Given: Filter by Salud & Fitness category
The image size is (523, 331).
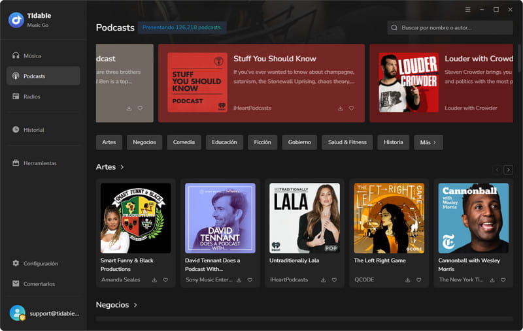Looking at the screenshot, I should [x=347, y=142].
